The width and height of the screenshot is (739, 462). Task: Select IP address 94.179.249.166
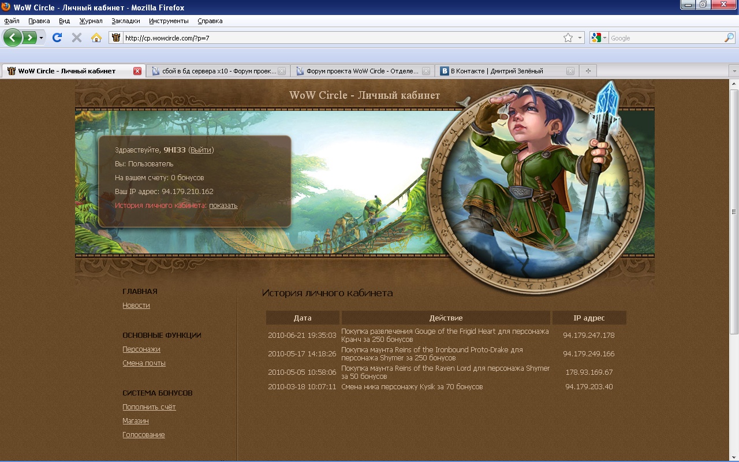[589, 353]
